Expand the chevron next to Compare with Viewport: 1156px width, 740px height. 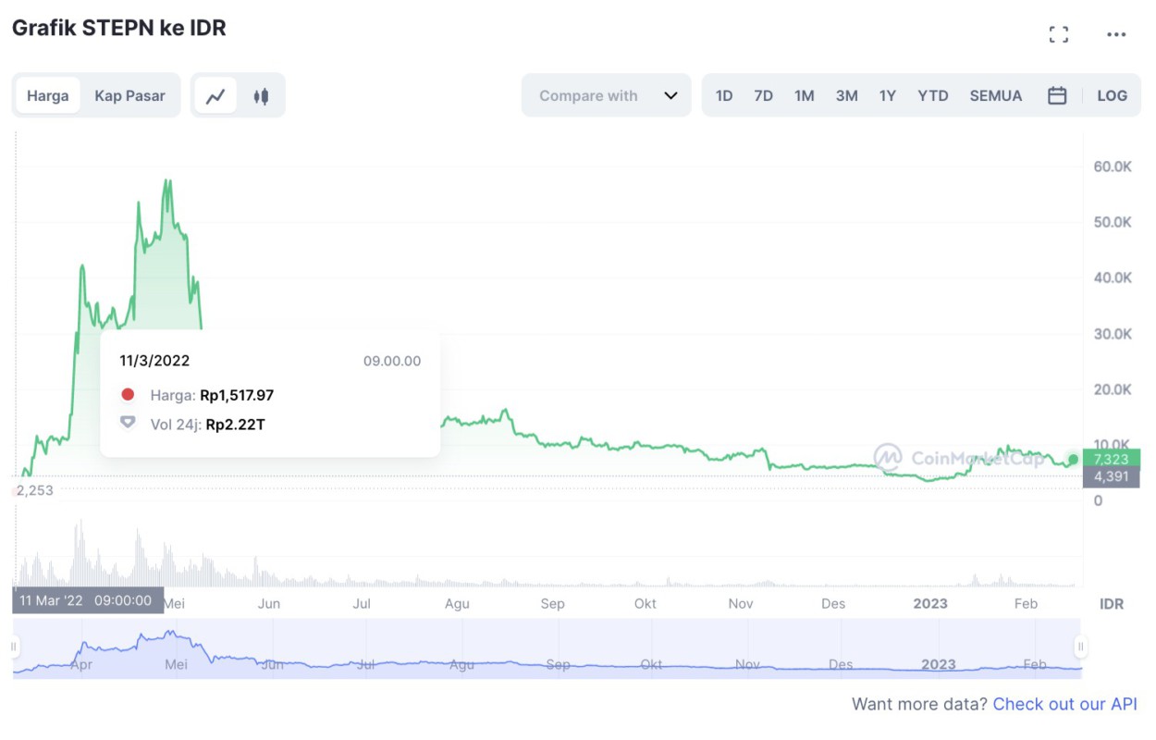pos(670,94)
